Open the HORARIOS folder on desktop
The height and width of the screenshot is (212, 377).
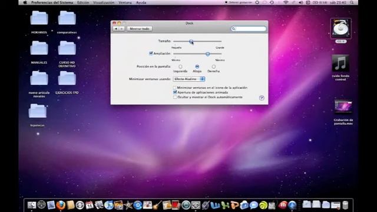tap(39, 18)
